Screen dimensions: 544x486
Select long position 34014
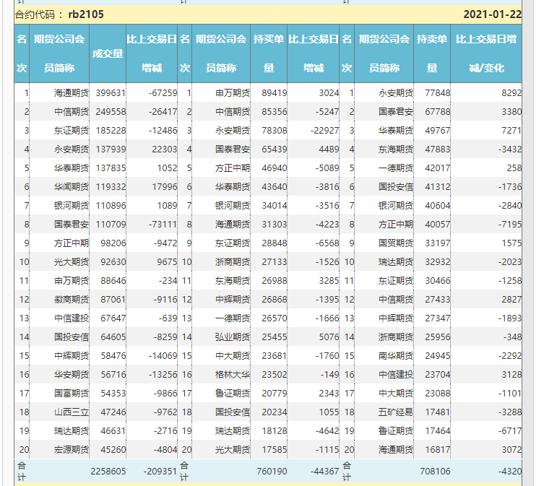coord(274,205)
